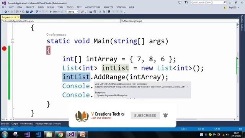
Task: Collapse the Main method outline box
Action: coord(13,41)
